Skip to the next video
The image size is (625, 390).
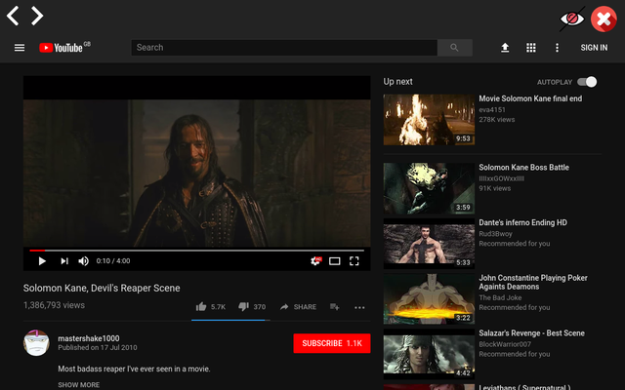[64, 261]
